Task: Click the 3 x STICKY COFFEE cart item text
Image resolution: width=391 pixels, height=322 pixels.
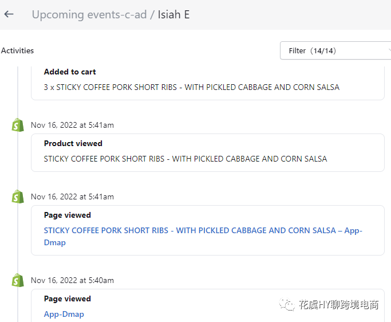Action: click(192, 87)
